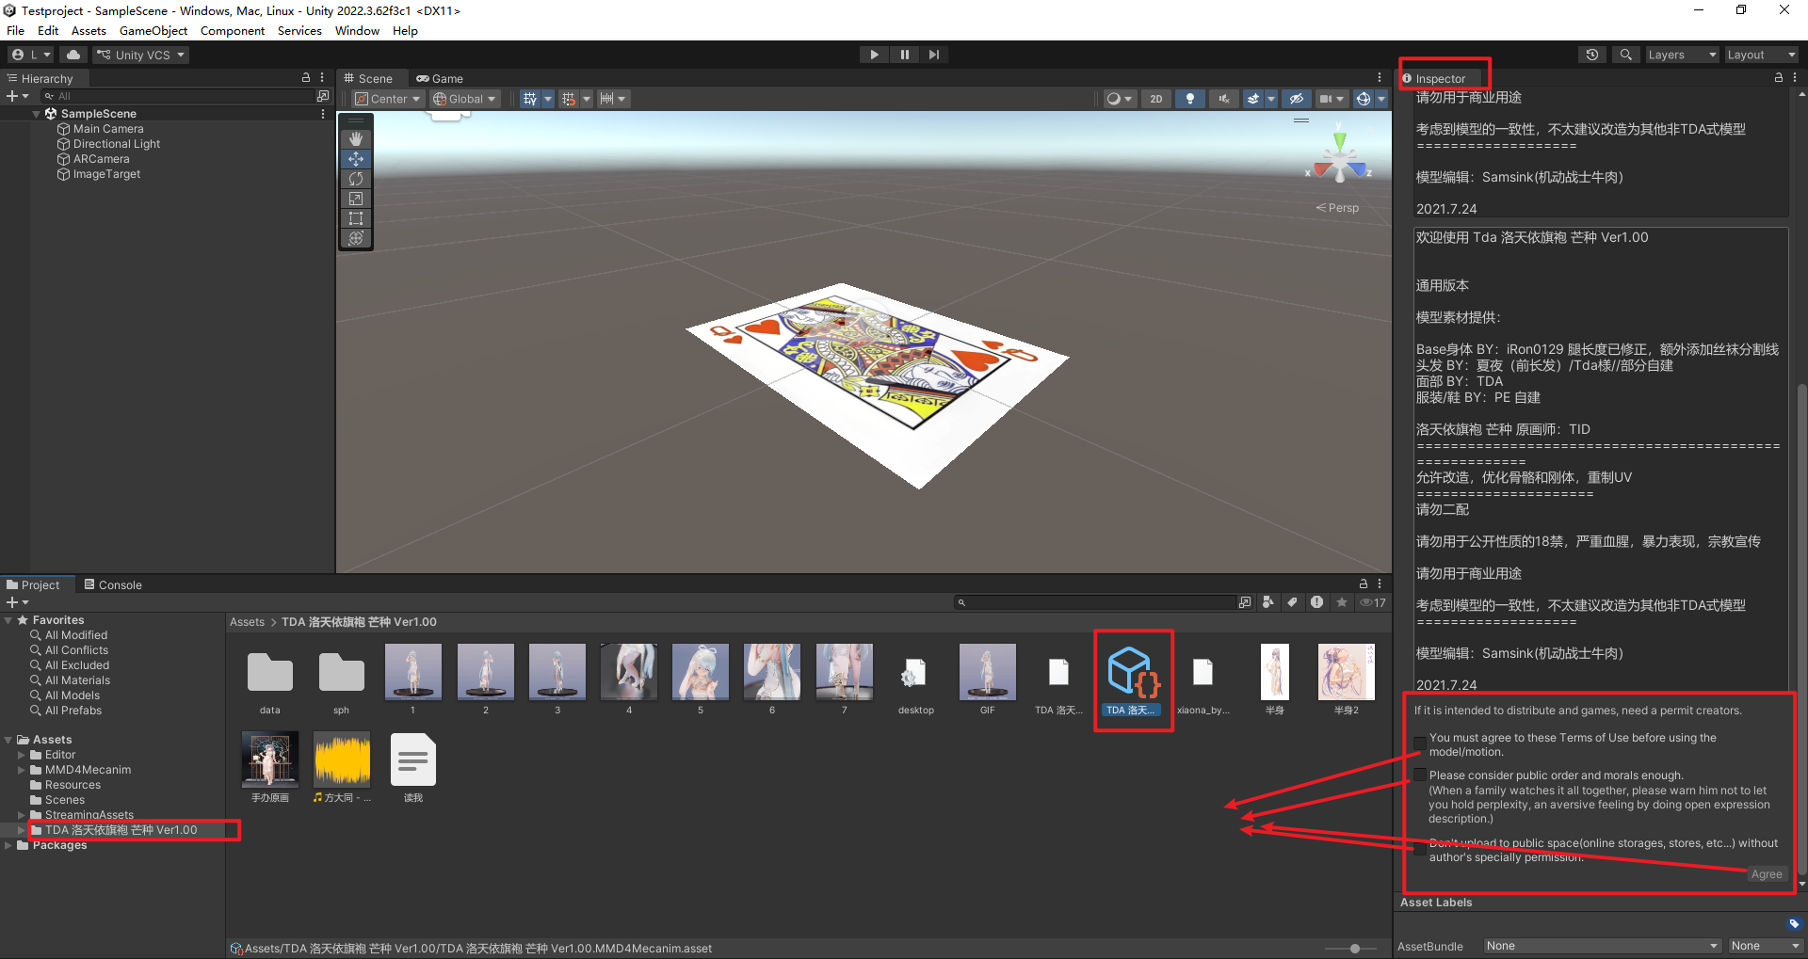The image size is (1808, 959).
Task: Open the Window menu
Action: tap(357, 30)
